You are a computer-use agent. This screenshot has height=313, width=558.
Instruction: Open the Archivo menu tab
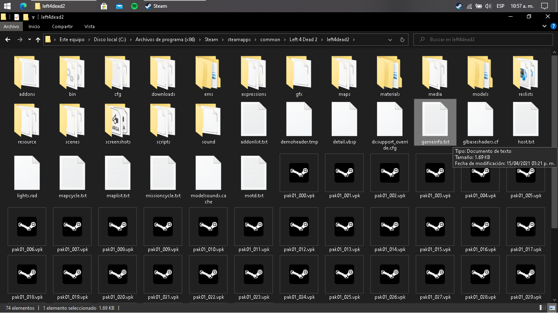coord(11,26)
